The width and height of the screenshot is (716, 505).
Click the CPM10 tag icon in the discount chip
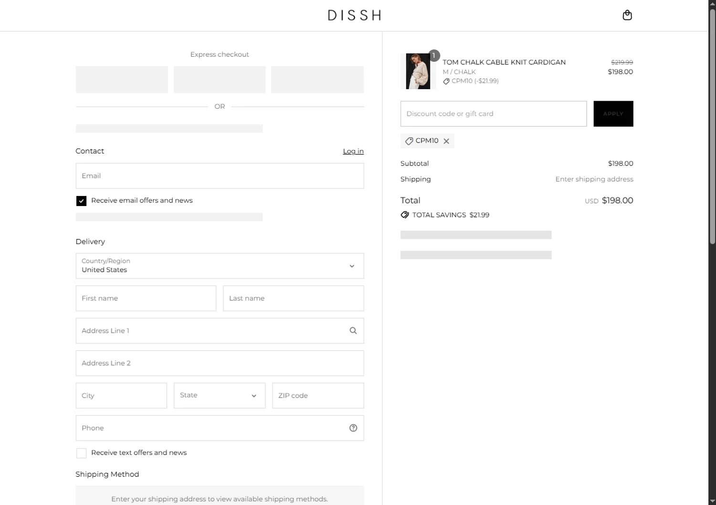[409, 141]
